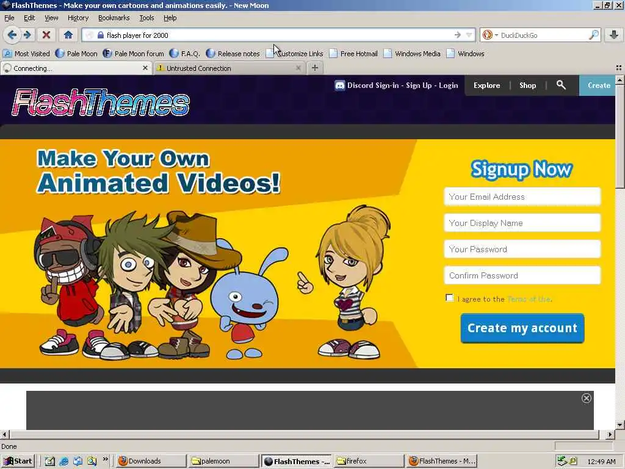Open the tab groups grid icon

pos(619,68)
